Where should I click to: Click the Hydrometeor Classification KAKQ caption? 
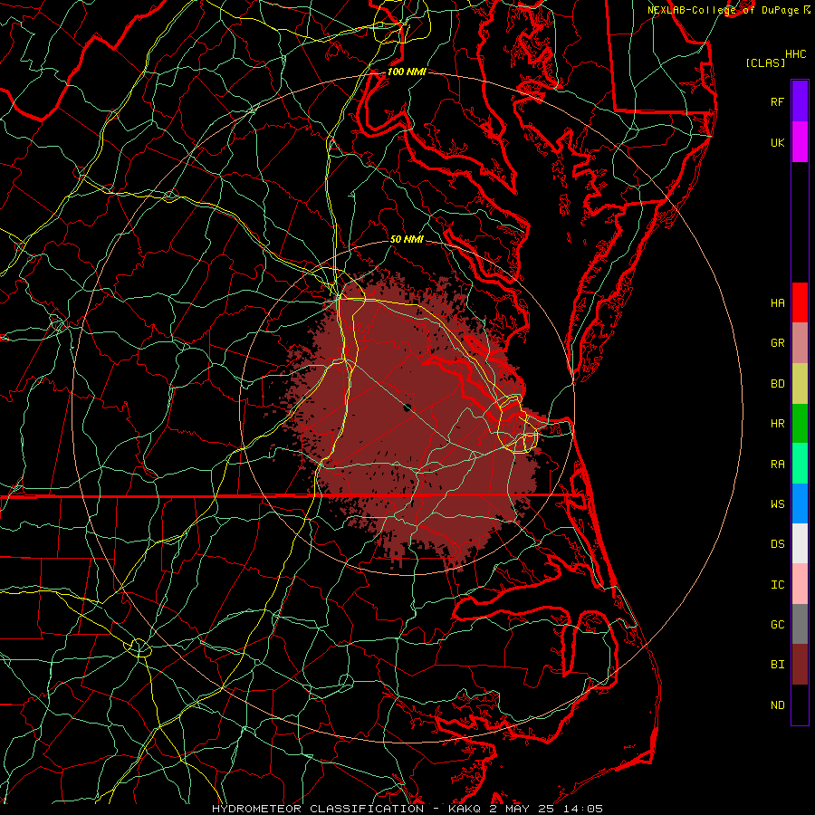[407, 809]
